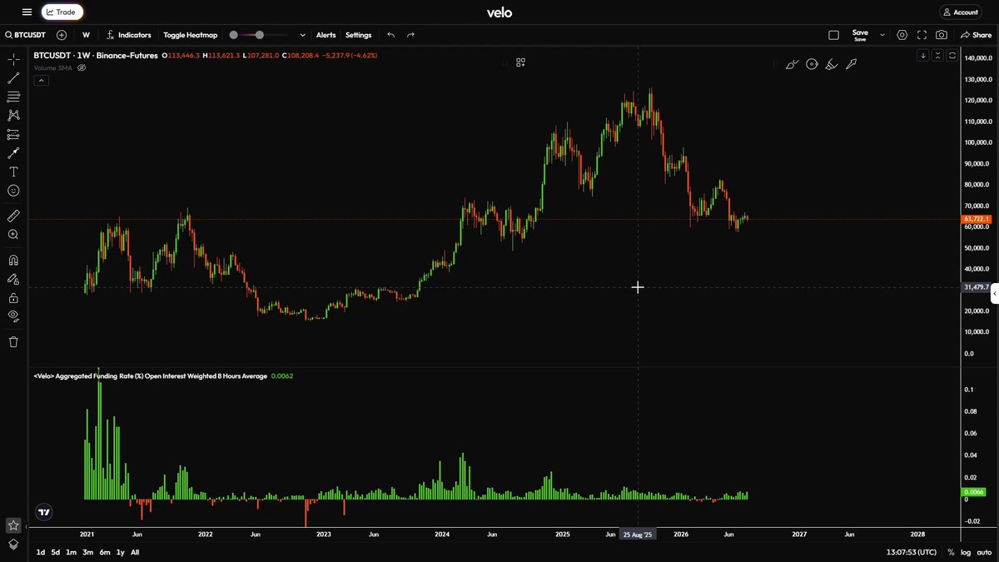Remove drawings with the trash icon

click(13, 341)
